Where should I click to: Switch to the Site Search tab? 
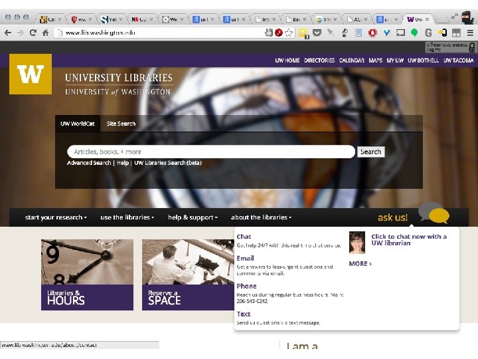[121, 124]
